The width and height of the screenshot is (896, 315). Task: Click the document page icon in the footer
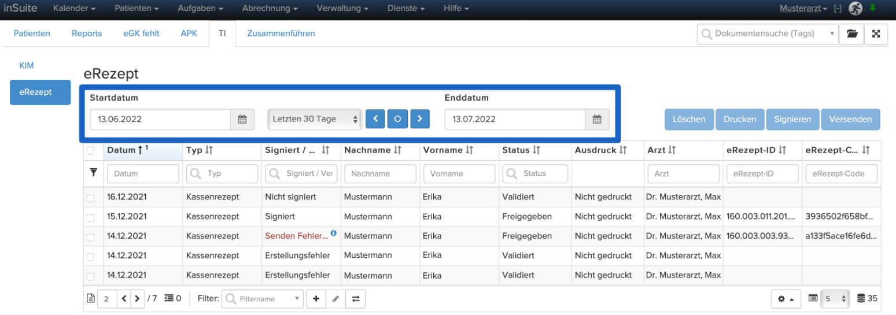pyautogui.click(x=90, y=299)
